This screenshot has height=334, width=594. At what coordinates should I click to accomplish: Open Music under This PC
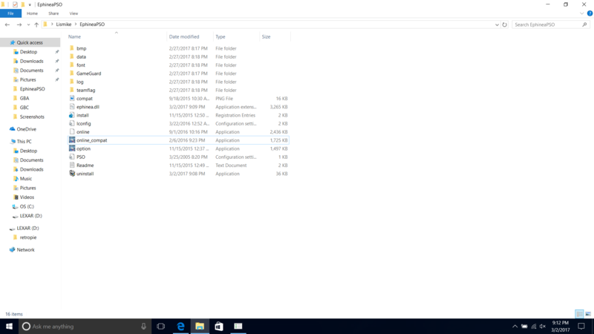point(26,178)
